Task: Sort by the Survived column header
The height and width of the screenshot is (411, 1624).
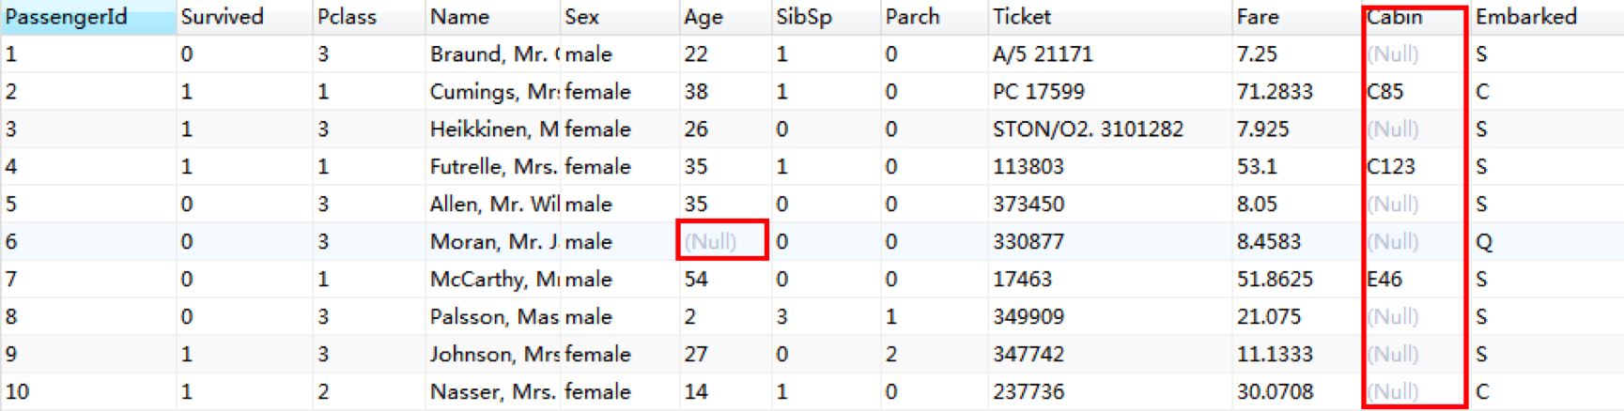Action: (x=222, y=17)
